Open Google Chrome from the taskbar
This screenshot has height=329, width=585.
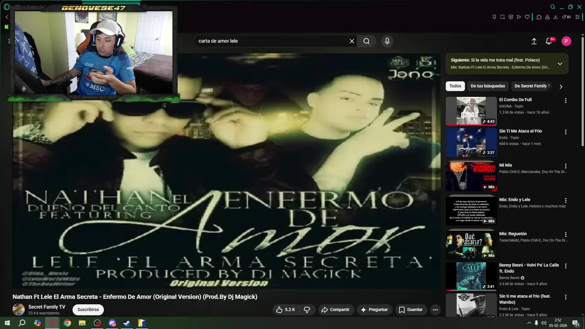[x=67, y=323]
